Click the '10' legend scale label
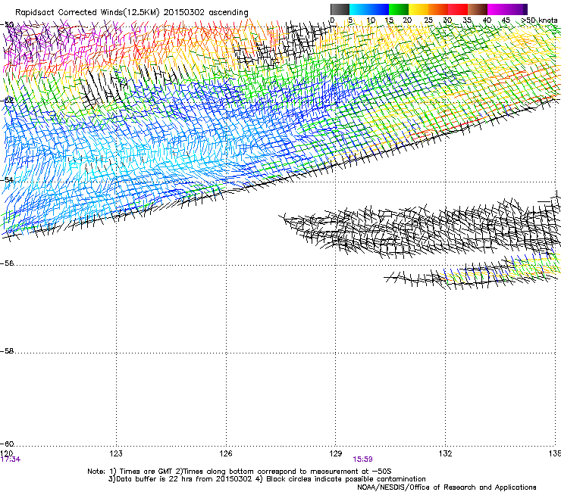Screen dimensions: 561x492 (371, 20)
